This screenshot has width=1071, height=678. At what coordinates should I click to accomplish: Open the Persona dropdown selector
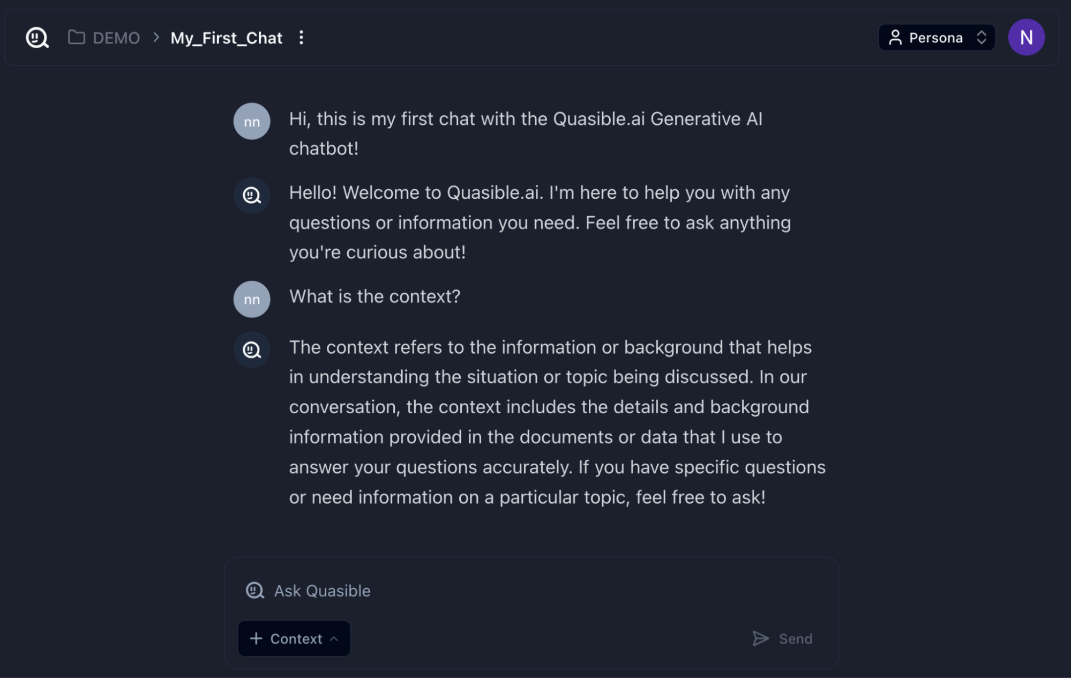point(936,38)
